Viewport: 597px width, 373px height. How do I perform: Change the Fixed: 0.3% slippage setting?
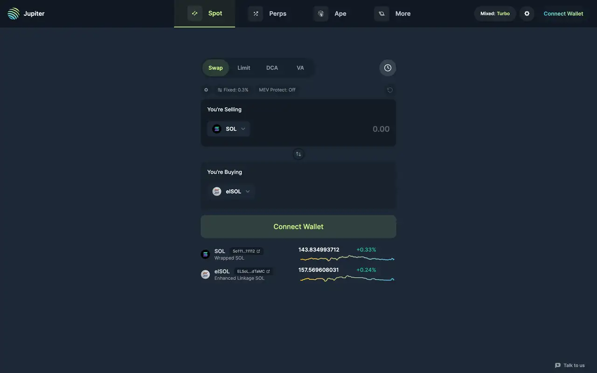tap(233, 90)
